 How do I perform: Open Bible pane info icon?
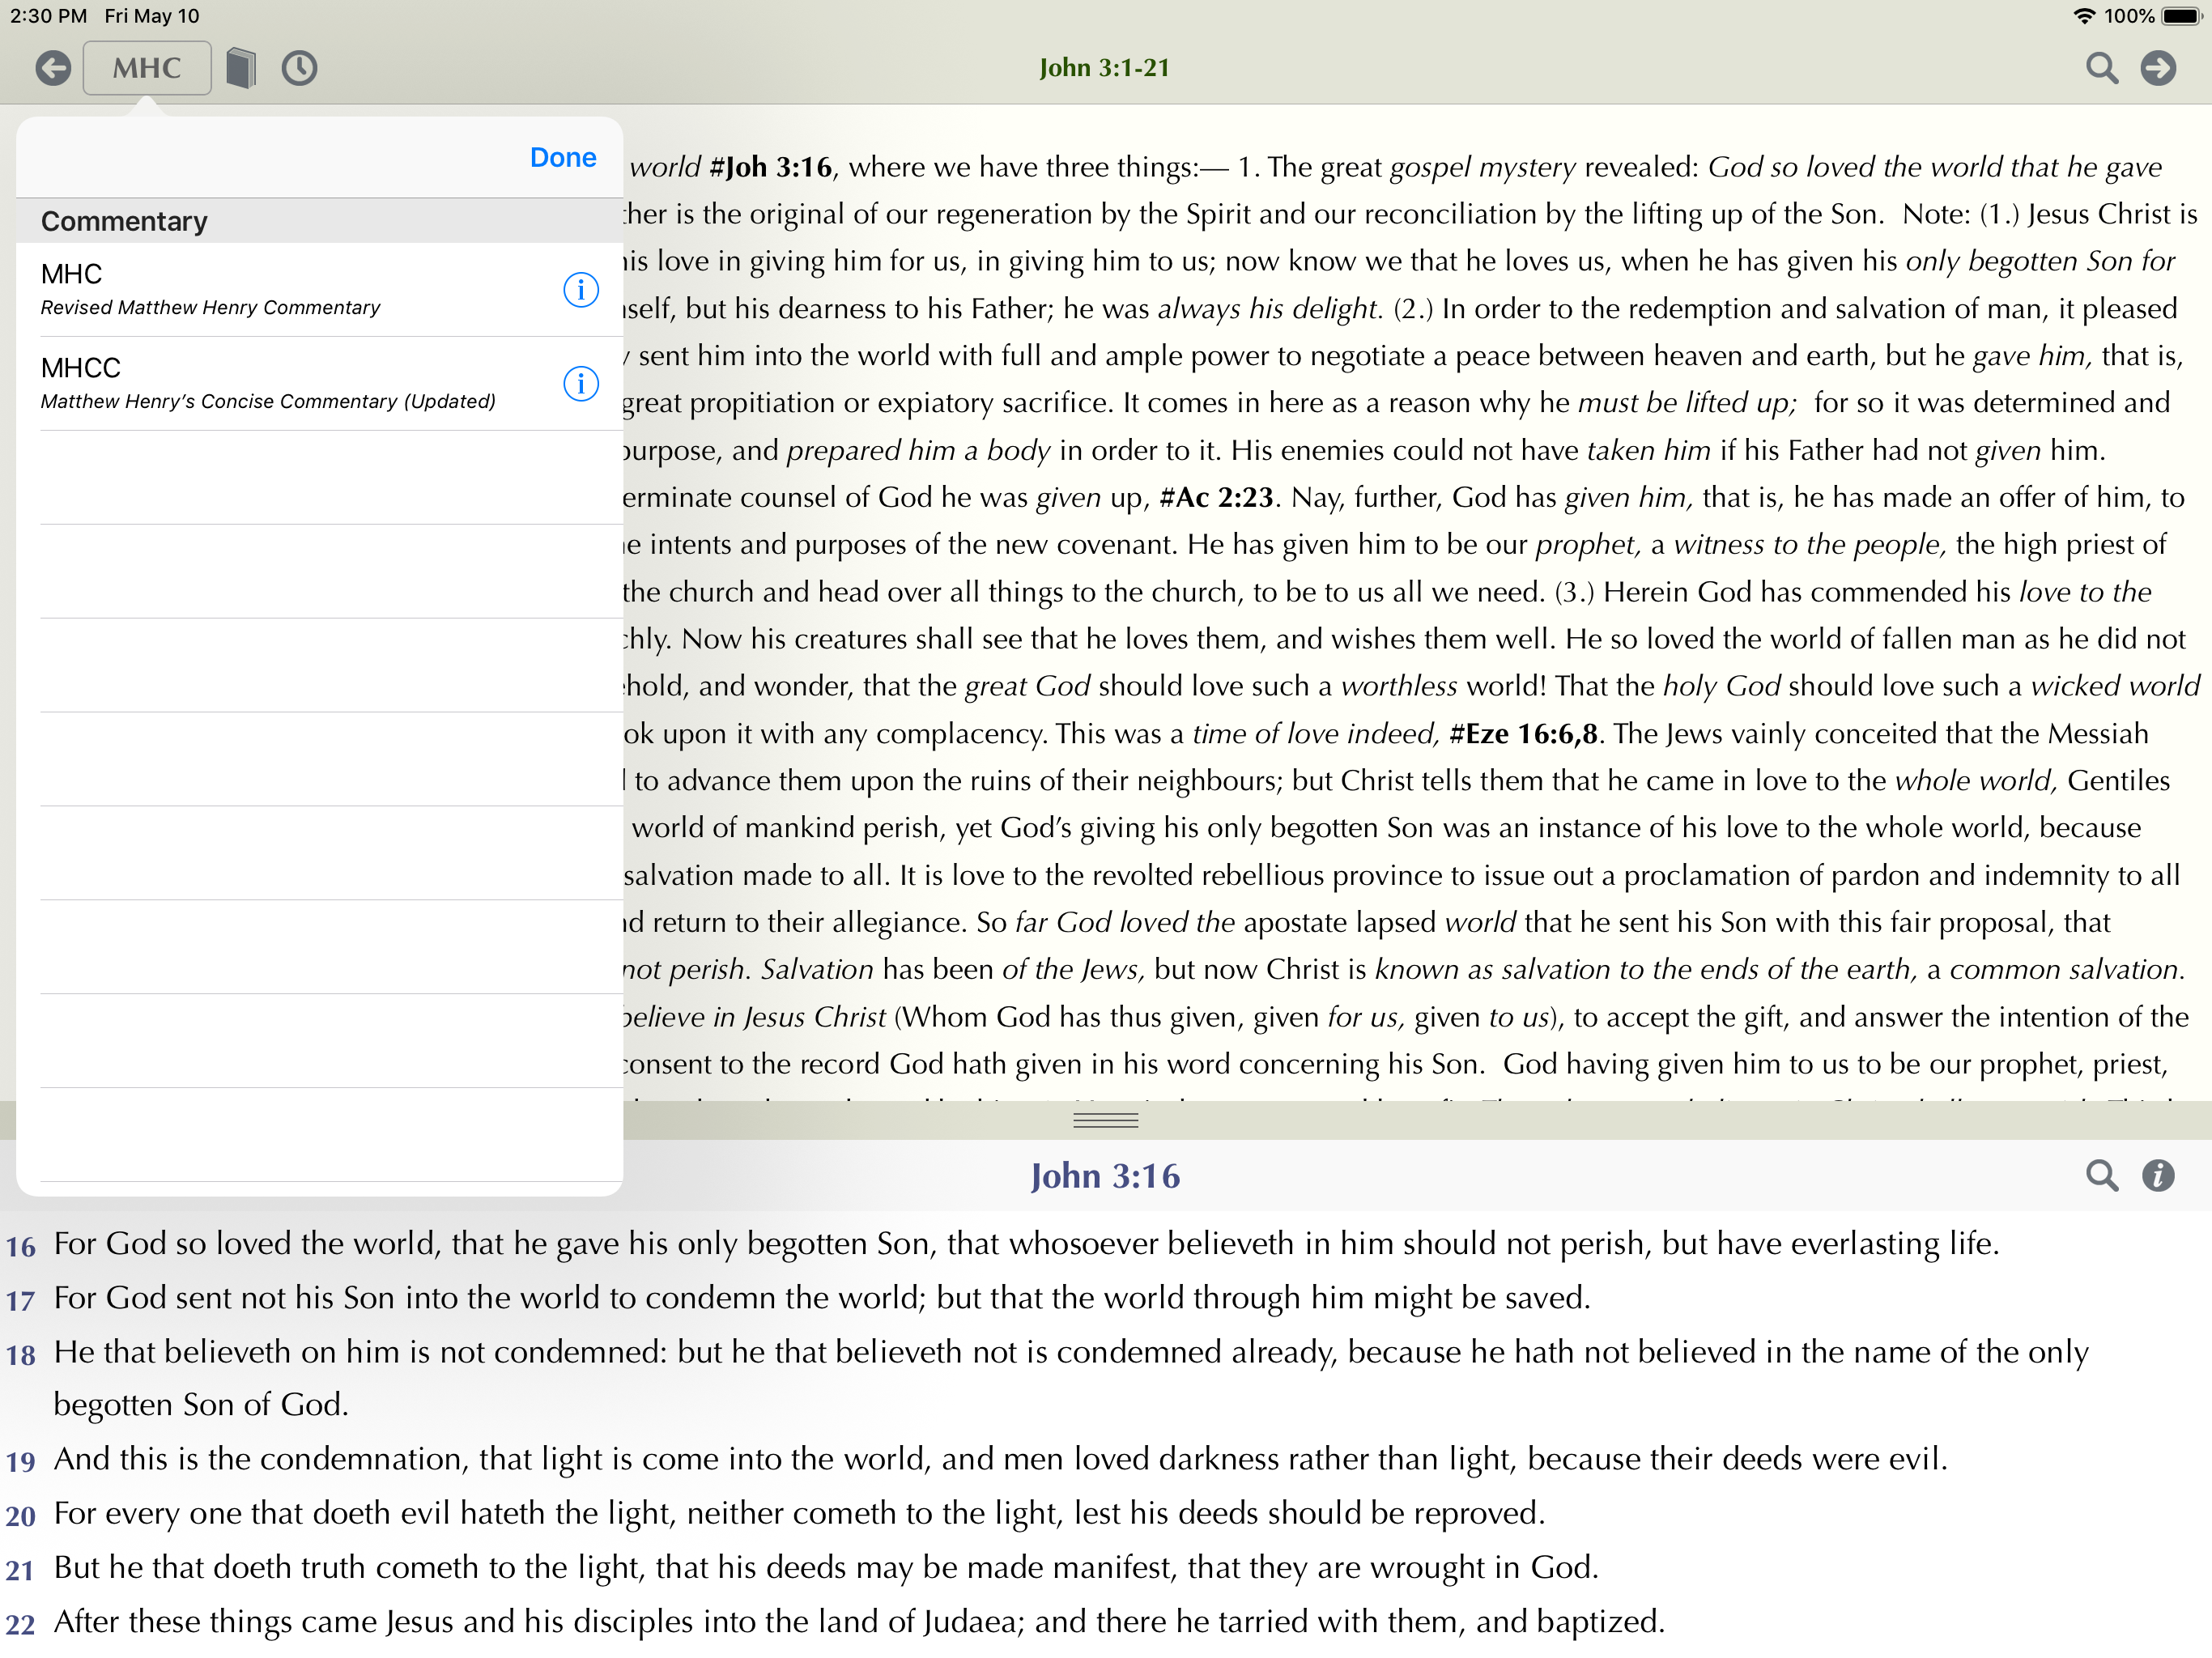2158,1176
